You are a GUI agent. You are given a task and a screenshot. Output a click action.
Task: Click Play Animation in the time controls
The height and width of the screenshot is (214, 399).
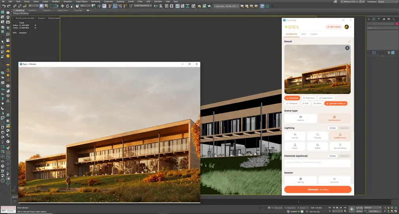click(x=337, y=208)
